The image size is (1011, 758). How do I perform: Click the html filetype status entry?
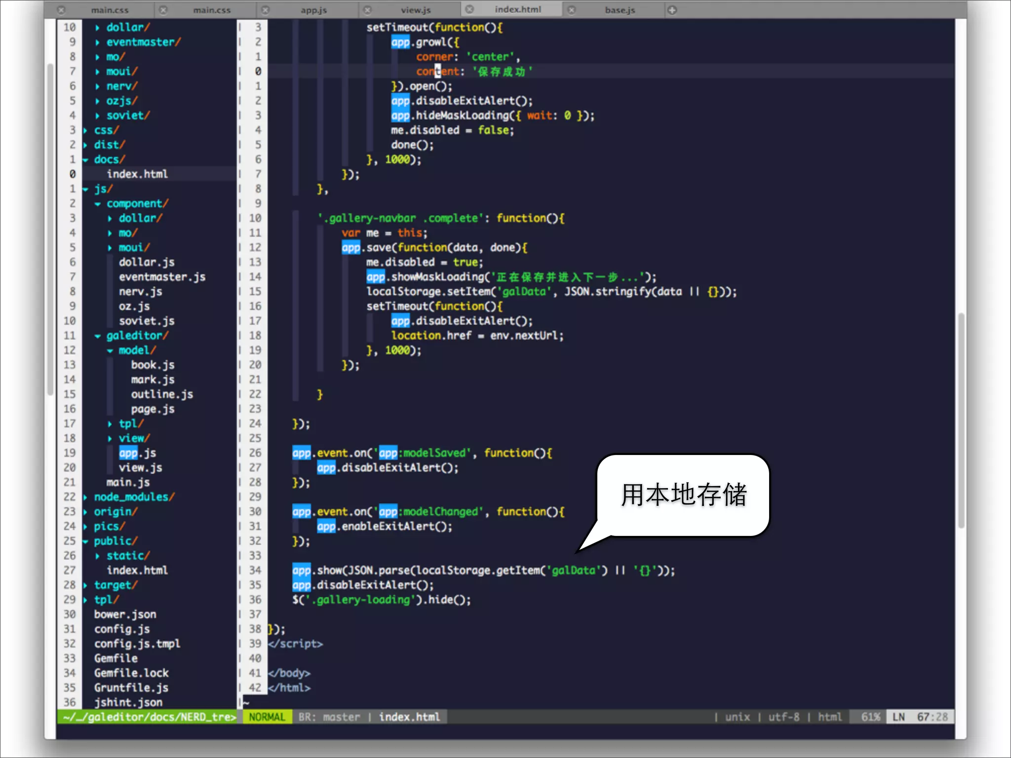(830, 717)
